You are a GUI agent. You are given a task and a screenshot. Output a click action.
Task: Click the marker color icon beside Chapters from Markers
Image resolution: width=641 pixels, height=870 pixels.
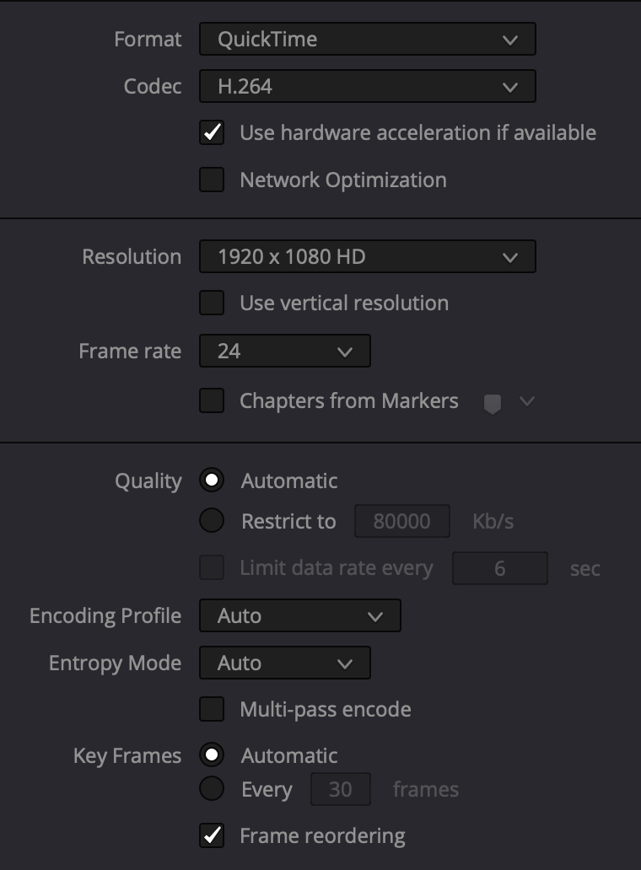pyautogui.click(x=493, y=405)
